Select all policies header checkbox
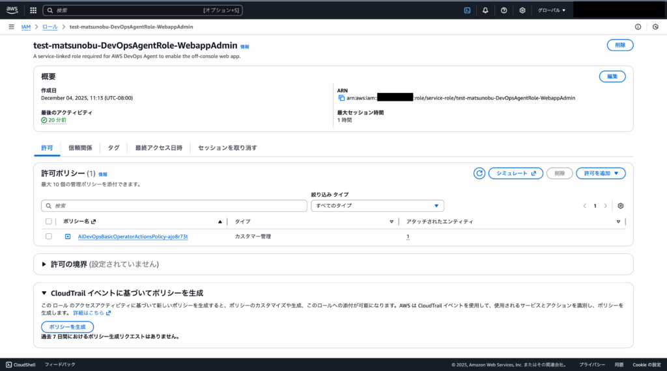 [x=48, y=222]
